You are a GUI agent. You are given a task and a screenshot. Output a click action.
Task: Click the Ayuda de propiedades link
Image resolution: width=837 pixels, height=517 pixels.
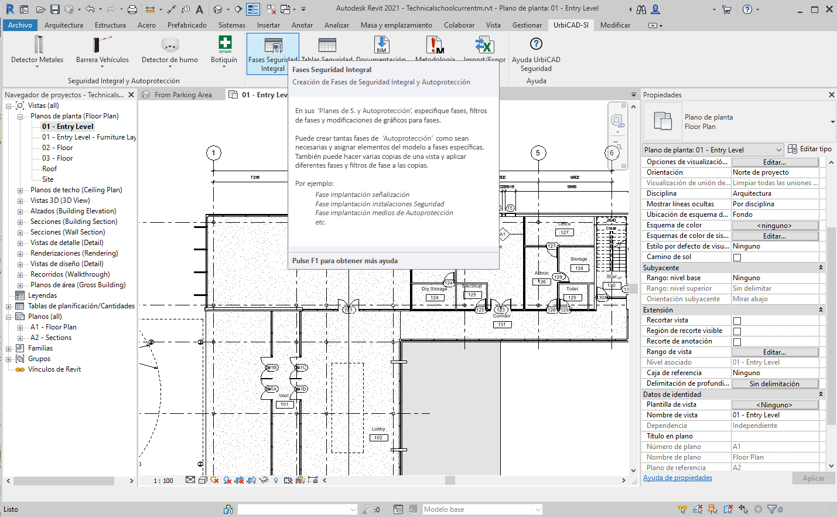pyautogui.click(x=678, y=478)
